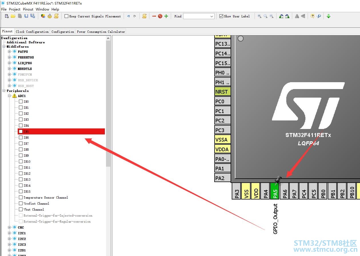
Task: Click the PC3 pin on the chip
Action: tap(222, 130)
